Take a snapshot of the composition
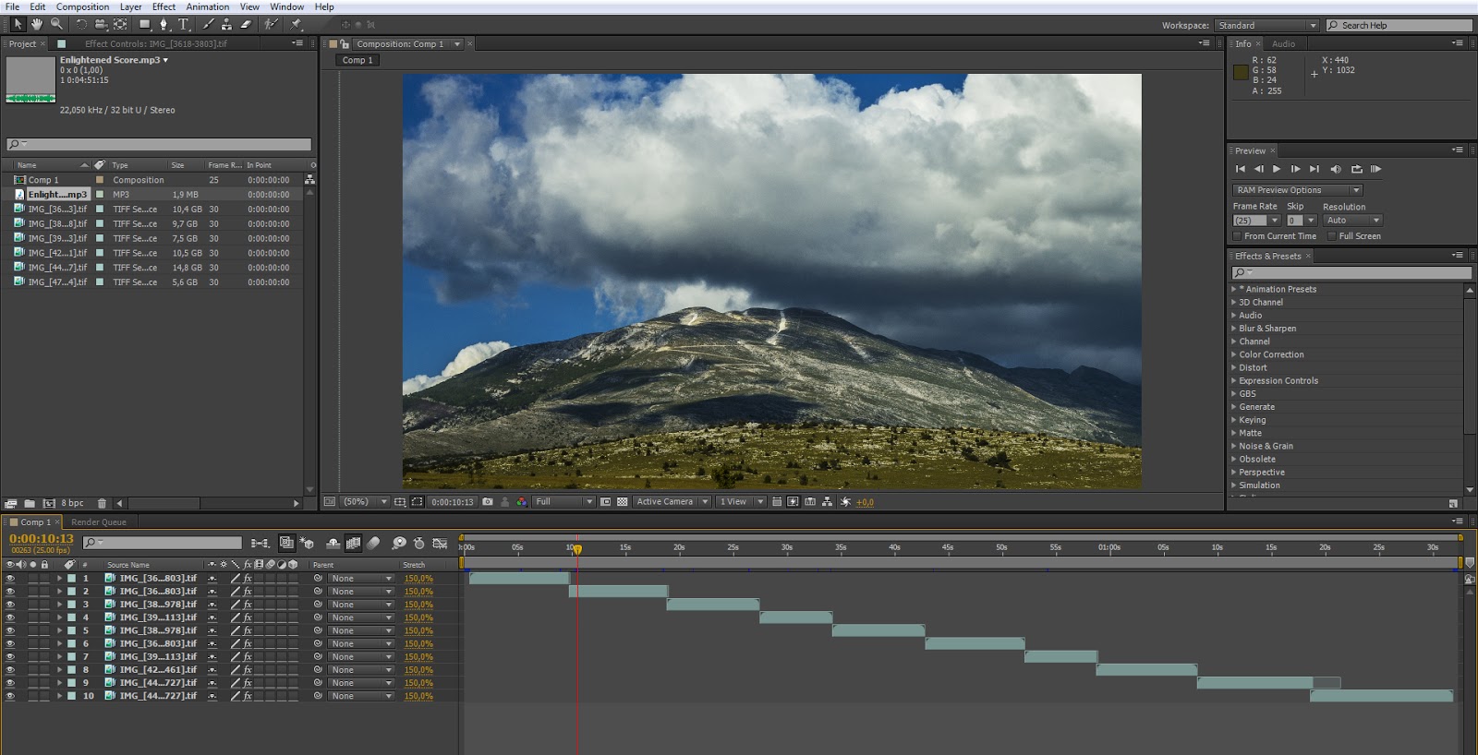 click(488, 502)
